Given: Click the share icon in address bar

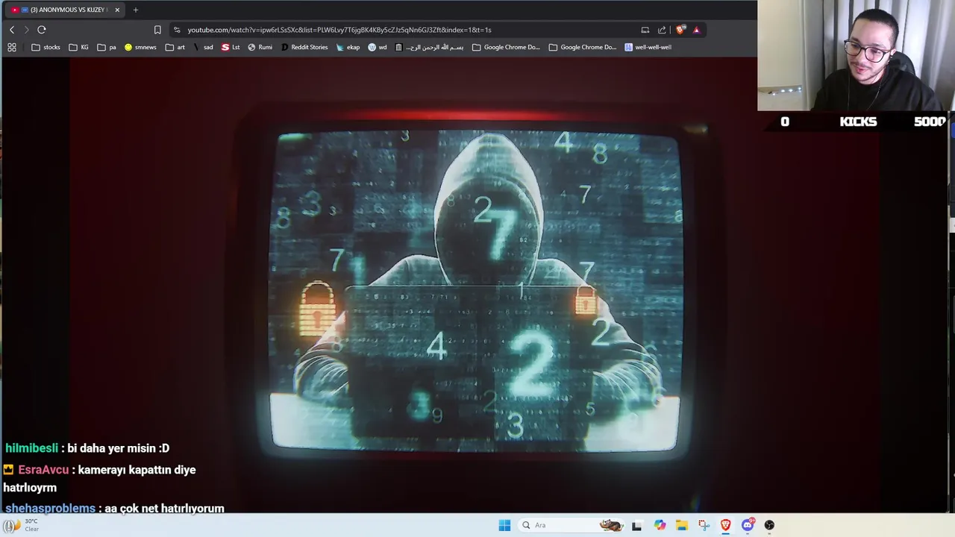Looking at the screenshot, I should (x=662, y=30).
